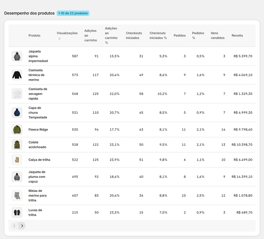The height and width of the screenshot is (239, 264).
Task: Click revenue R$ 1.078,80
Action: coord(243,195)
